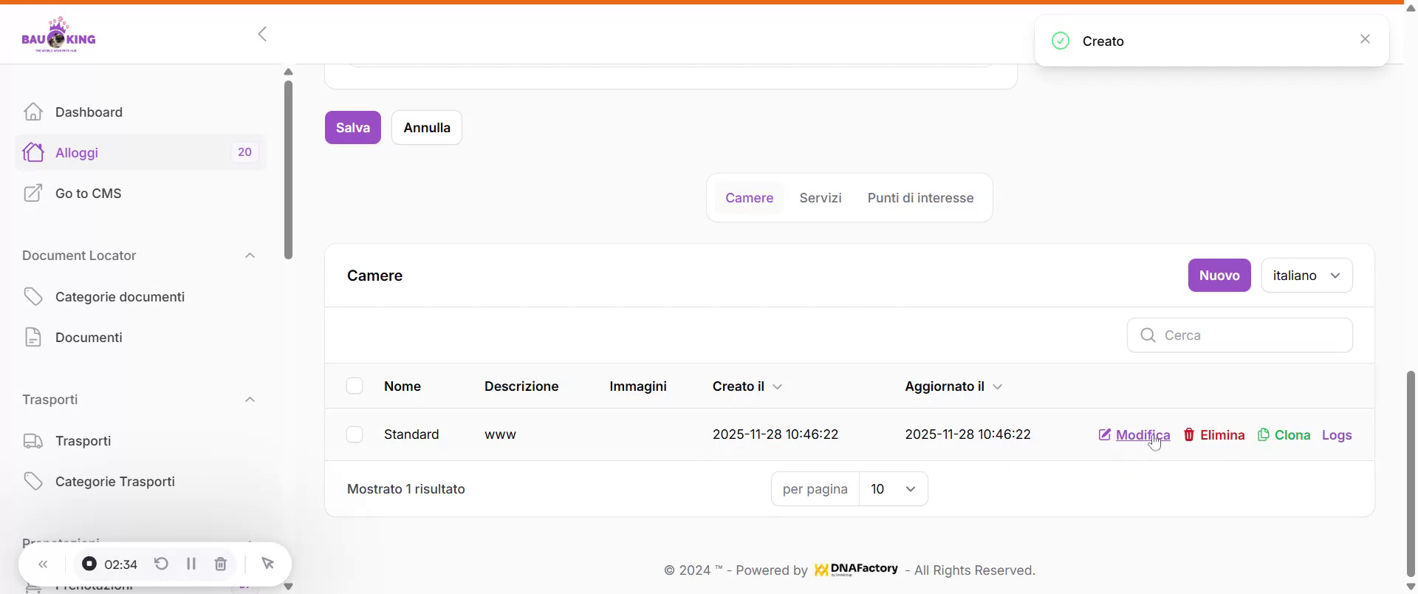Click the Cerca search field
This screenshot has height=594, width=1418.
1240,335
